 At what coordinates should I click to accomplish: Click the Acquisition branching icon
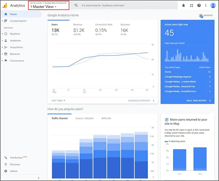click(x=6, y=47)
